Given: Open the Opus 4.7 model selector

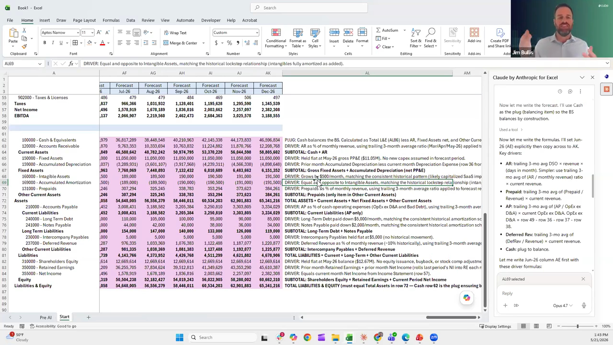Looking at the screenshot, I should point(563,306).
